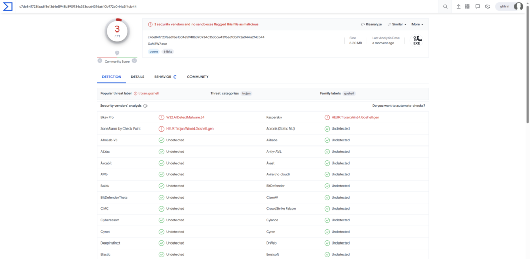Click the Bkav Pro vendor name
This screenshot has width=530, height=259.
[x=107, y=117]
